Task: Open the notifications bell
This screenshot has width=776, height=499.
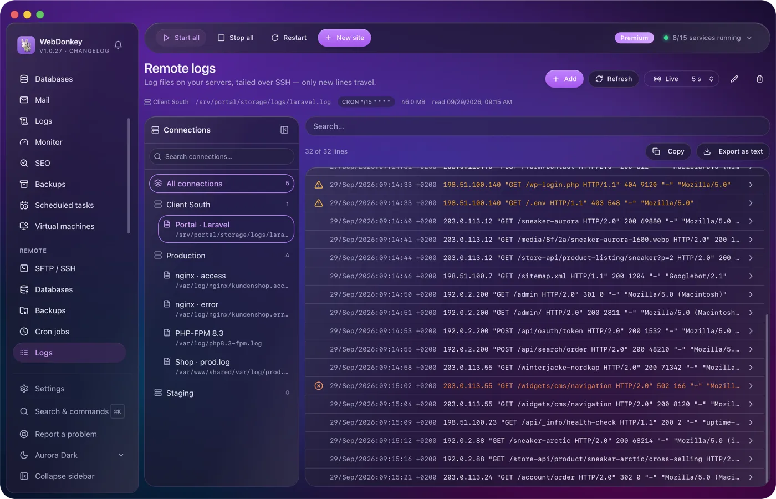Action: [x=118, y=45]
